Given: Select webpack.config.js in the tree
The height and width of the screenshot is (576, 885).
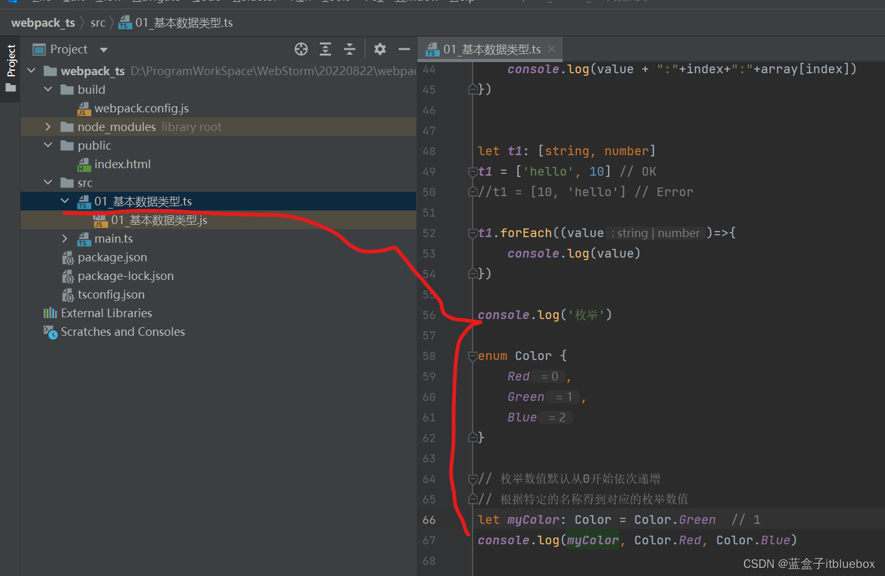Looking at the screenshot, I should (x=142, y=108).
